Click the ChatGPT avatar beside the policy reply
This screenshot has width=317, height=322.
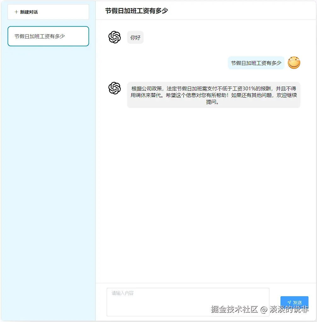point(114,88)
